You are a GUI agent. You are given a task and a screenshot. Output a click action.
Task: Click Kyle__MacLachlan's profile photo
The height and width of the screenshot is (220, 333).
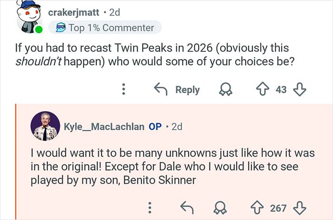click(x=45, y=126)
